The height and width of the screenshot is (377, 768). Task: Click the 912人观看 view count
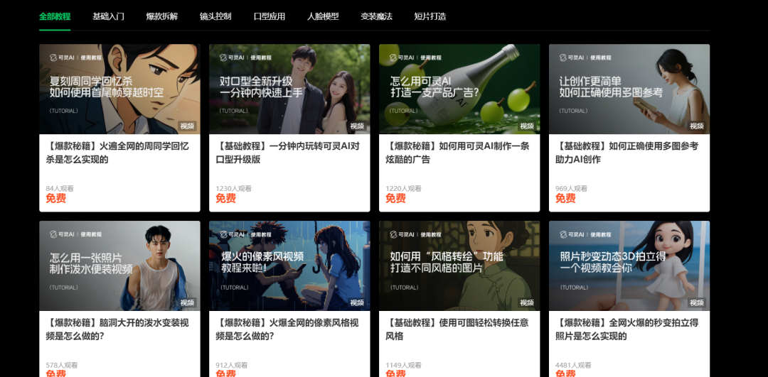pos(232,365)
